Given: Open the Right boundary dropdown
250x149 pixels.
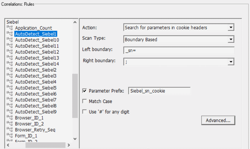Looking at the screenshot, I should [231, 62].
